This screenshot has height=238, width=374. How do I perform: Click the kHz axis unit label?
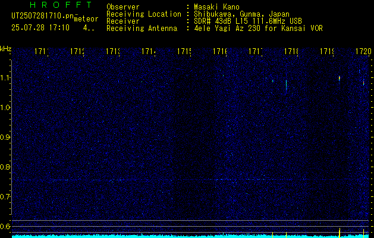5,49
